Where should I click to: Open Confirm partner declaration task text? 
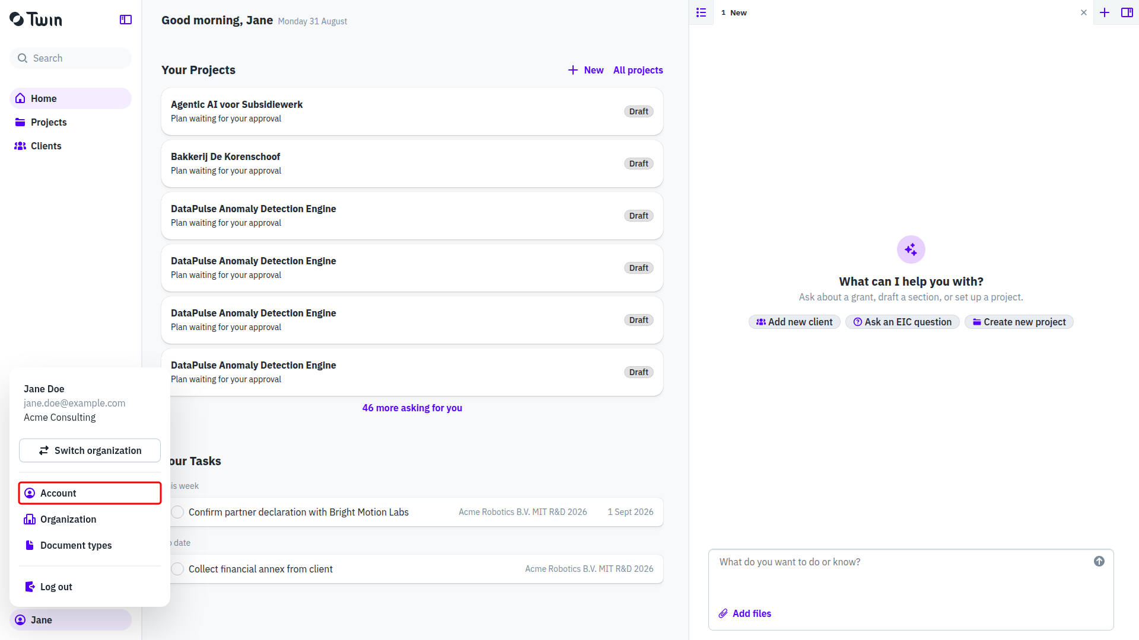pyautogui.click(x=298, y=512)
